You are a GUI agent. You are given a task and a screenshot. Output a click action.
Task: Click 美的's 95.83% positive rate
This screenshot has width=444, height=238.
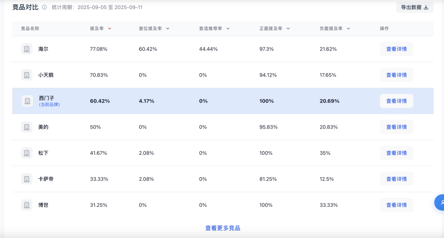(x=268, y=127)
